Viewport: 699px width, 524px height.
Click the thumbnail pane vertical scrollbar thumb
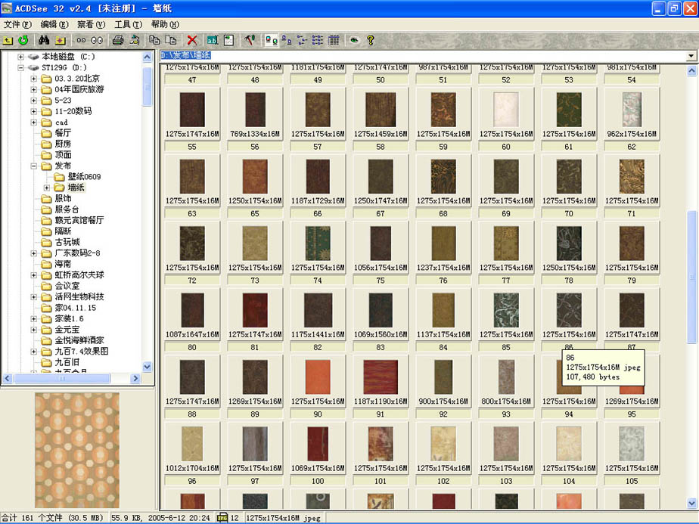pyautogui.click(x=691, y=277)
